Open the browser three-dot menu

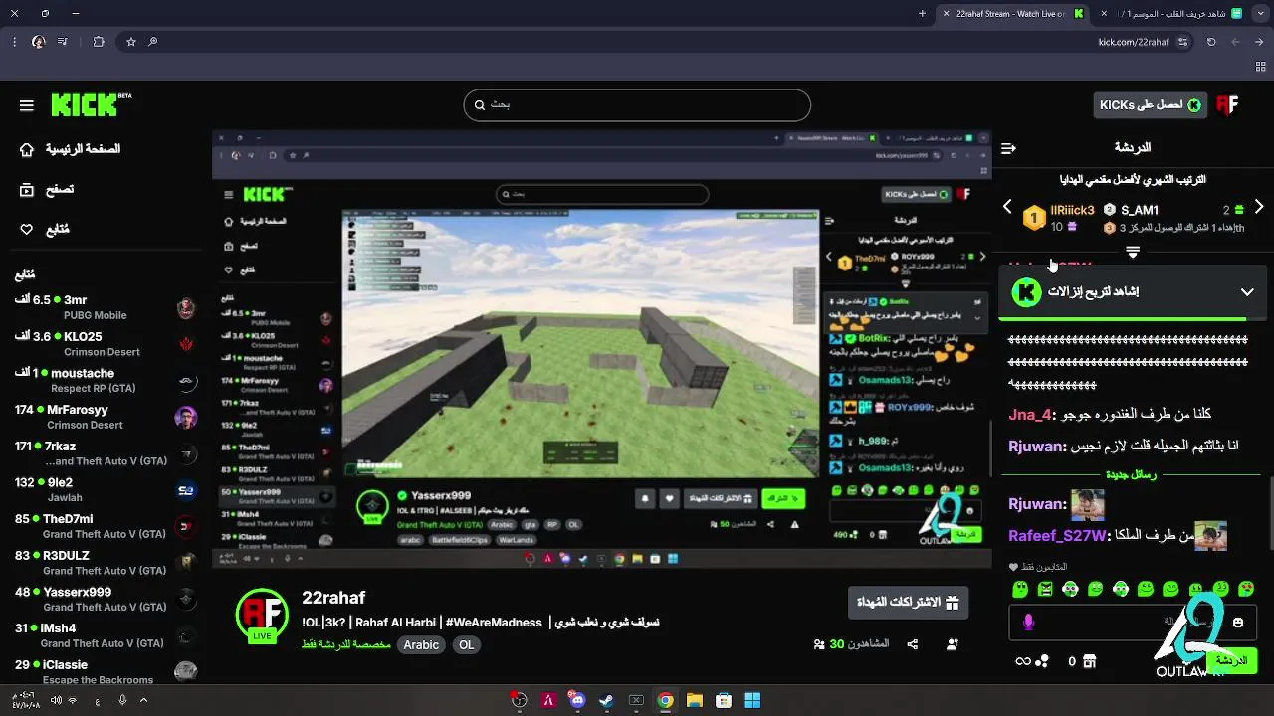(x=13, y=42)
